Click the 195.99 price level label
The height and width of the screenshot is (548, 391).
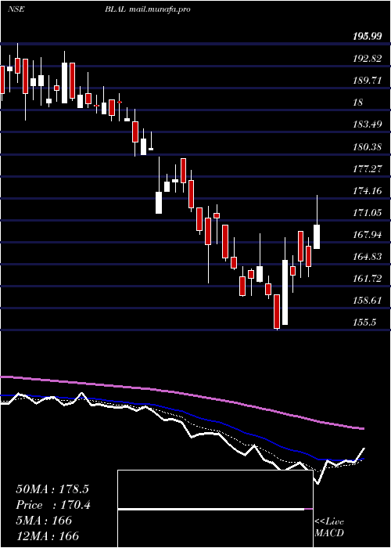click(368, 36)
